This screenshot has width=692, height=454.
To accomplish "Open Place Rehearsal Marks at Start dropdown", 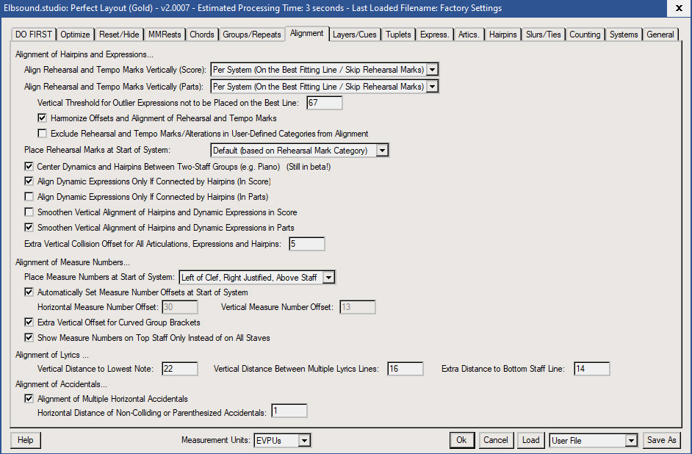I will click(381, 151).
